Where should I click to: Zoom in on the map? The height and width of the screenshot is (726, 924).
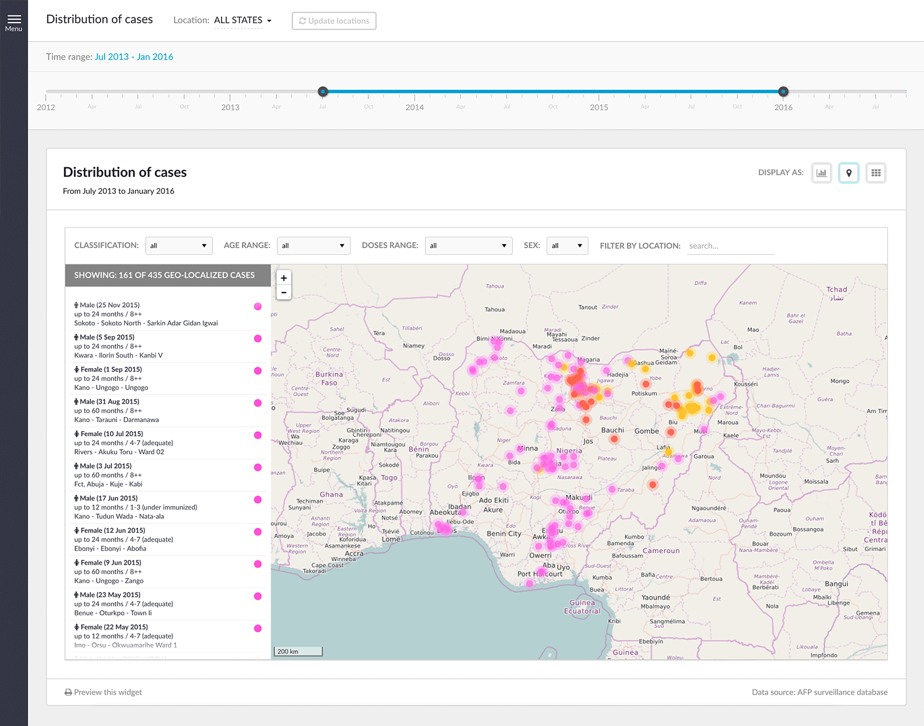(284, 278)
